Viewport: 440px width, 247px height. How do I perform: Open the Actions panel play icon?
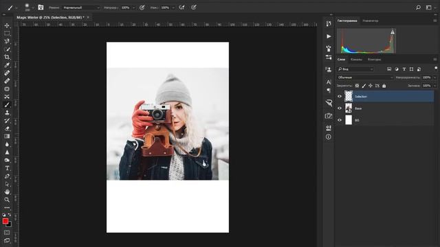[x=329, y=36]
